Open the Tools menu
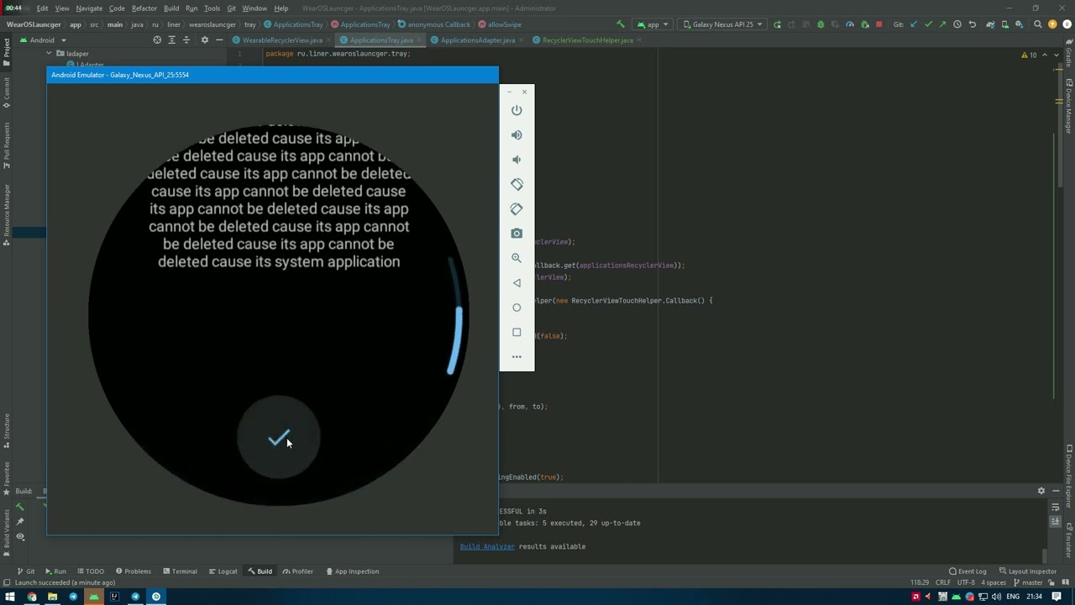Viewport: 1075px width, 605px height. [212, 8]
